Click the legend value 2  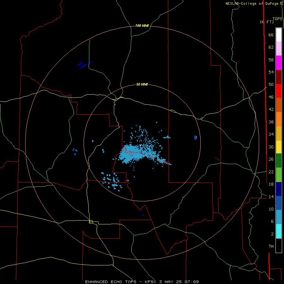pyautogui.click(x=272, y=234)
